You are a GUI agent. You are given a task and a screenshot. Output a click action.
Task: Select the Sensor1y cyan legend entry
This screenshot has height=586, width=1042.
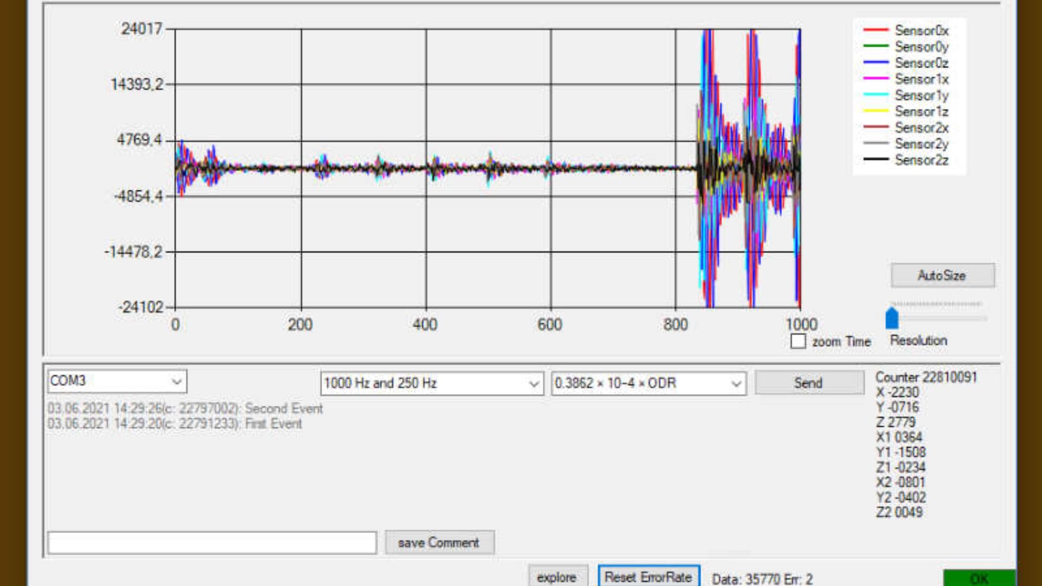[906, 95]
